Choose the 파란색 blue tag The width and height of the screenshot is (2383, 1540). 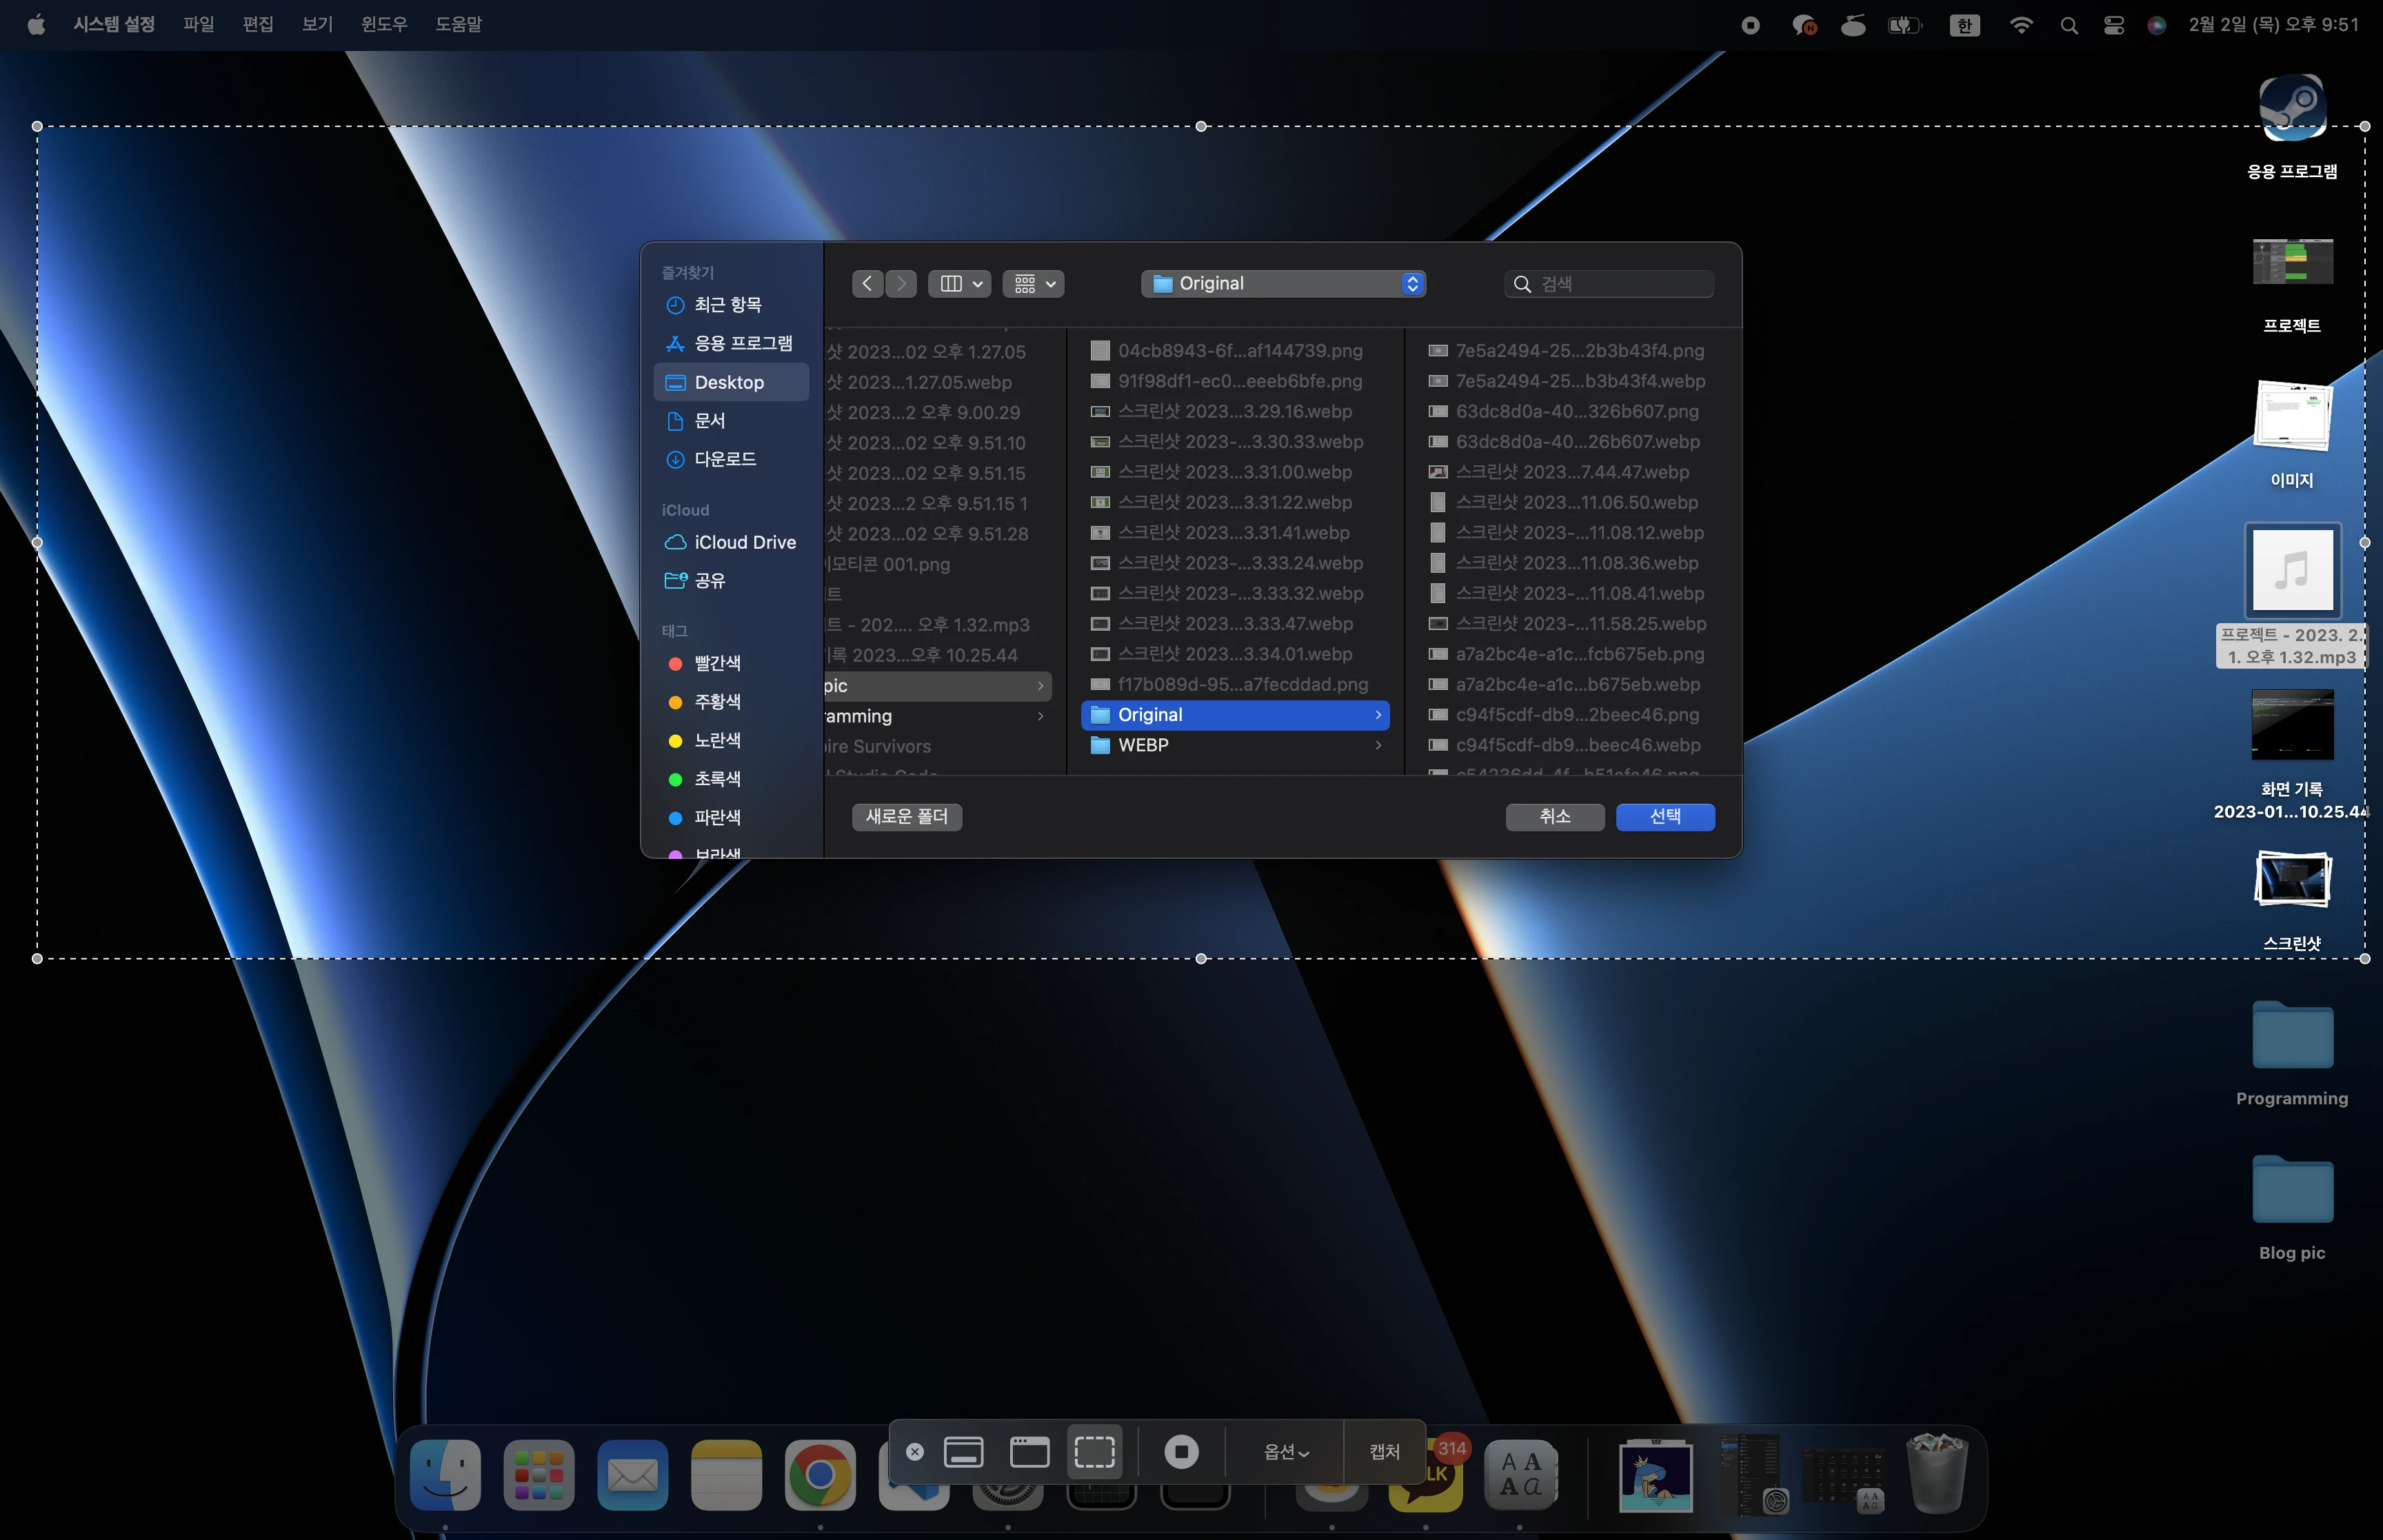pos(731,817)
